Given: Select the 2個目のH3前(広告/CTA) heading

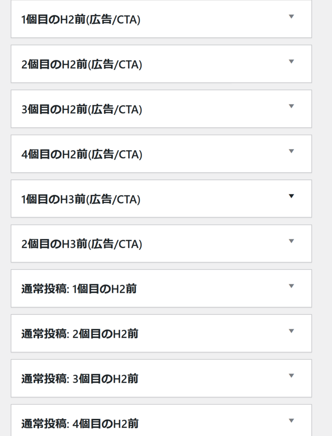Looking at the screenshot, I should coord(82,244).
